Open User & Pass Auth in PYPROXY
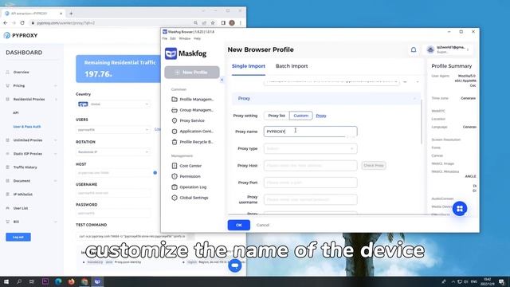This screenshot has height=287, width=510. (26, 127)
